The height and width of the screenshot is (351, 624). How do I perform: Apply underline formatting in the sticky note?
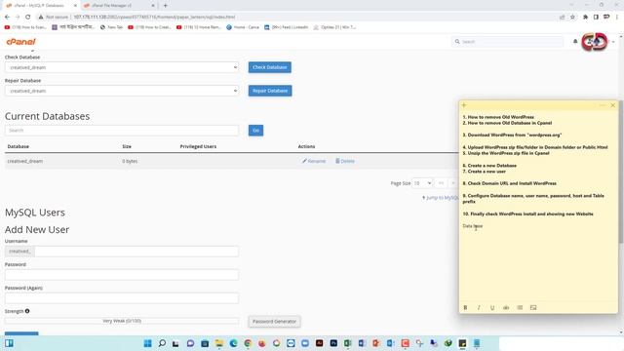492,308
